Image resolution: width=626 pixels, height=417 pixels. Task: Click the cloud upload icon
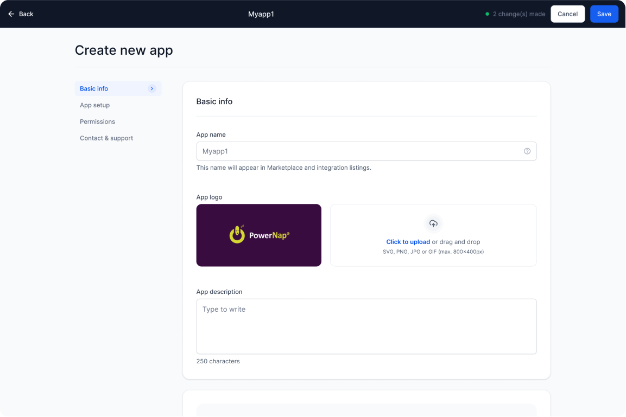point(433,223)
